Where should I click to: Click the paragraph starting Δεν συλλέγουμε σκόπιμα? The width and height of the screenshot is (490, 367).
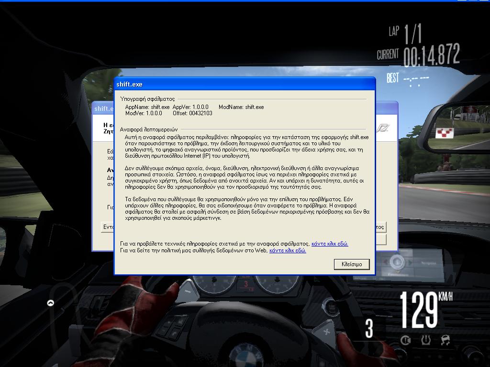[245, 178]
